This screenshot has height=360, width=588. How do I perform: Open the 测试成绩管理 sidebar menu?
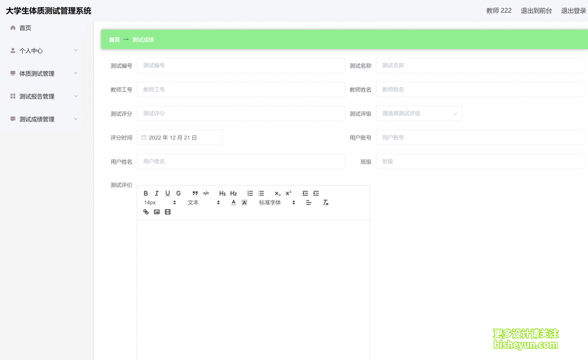coord(42,119)
